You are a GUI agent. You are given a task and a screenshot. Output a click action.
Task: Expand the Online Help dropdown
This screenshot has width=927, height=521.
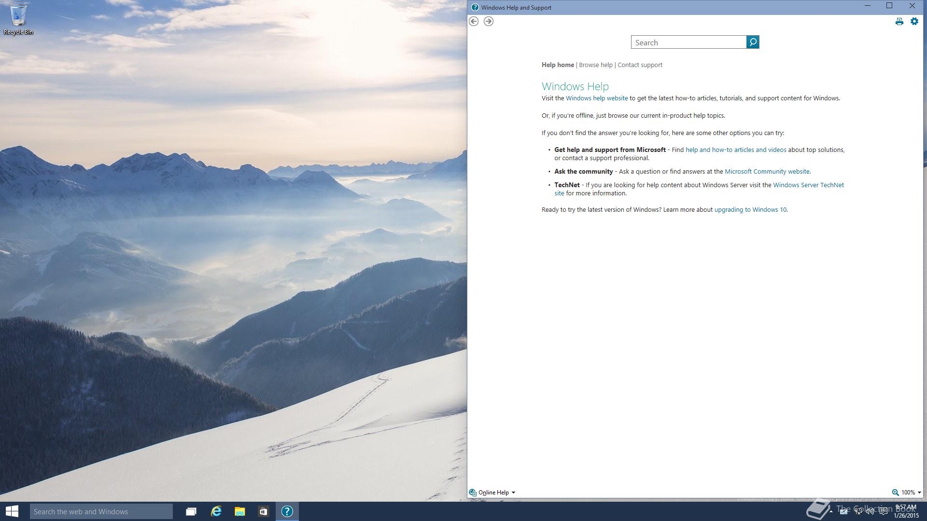513,493
